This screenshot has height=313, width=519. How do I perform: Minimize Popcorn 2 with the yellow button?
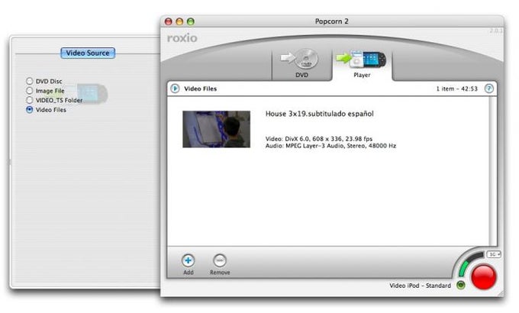179,21
